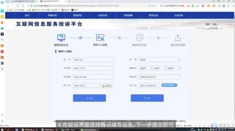The height and width of the screenshot is (131, 235).
Task: Click the blue get phone verification code button
Action: click(x=169, y=85)
